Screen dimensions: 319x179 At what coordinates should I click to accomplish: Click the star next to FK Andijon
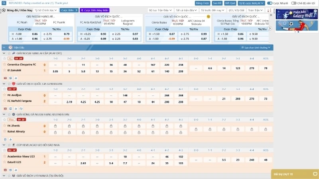(x=5, y=95)
